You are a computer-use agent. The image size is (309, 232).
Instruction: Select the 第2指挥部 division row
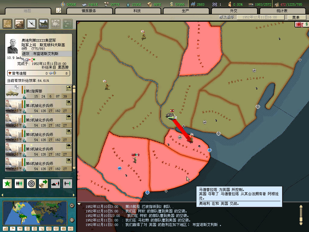click(39, 92)
